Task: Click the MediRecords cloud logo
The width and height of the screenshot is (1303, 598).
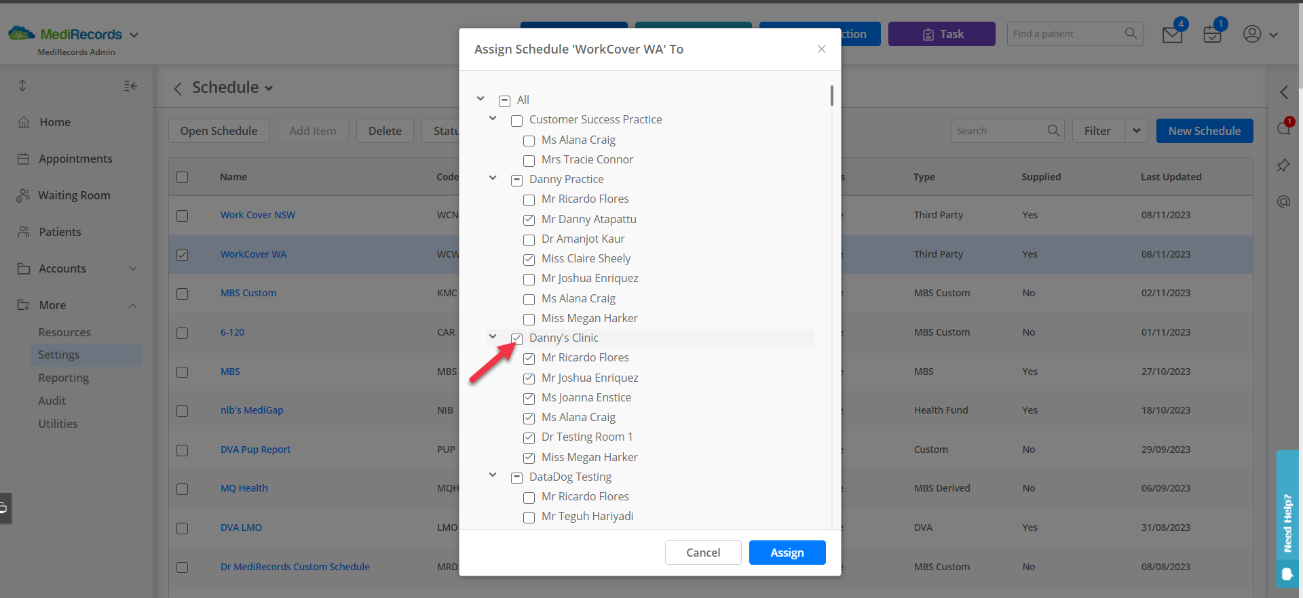Action: coord(21,33)
